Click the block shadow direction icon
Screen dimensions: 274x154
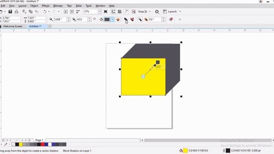coord(74,19)
